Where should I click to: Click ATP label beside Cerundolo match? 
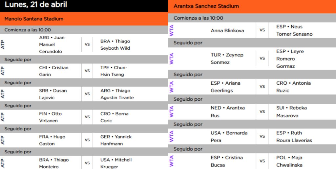[2, 44]
